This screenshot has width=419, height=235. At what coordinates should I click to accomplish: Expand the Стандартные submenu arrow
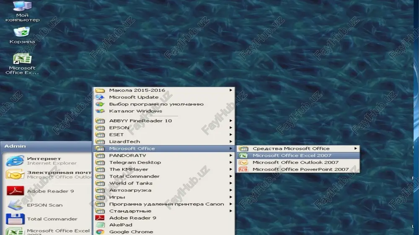[230, 211]
